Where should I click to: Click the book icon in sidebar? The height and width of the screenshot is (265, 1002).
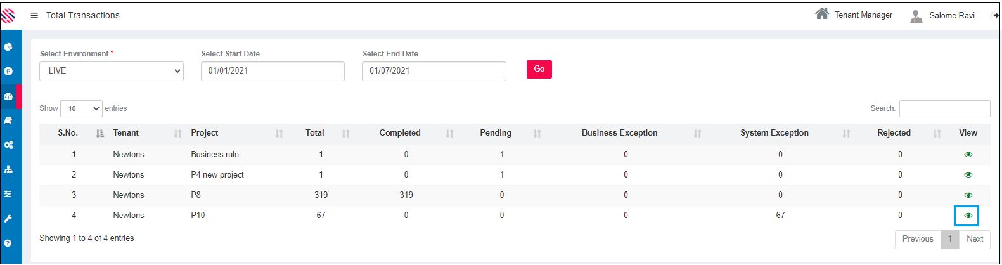pyautogui.click(x=8, y=120)
